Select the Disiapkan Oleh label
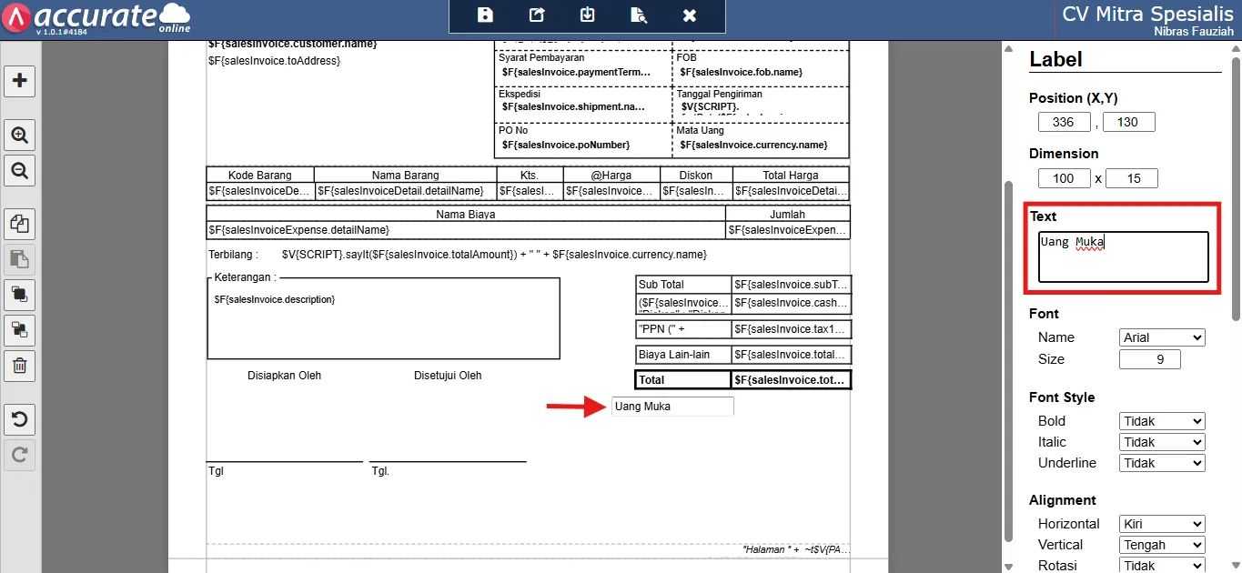The height and width of the screenshot is (573, 1242). [285, 376]
